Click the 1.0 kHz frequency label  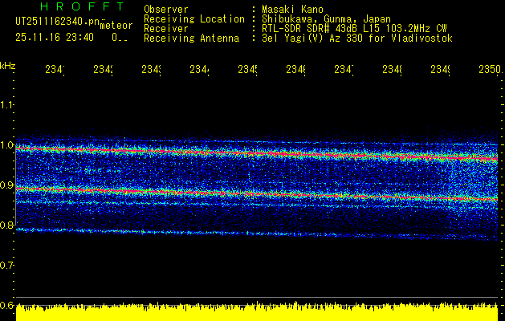(x=6, y=144)
